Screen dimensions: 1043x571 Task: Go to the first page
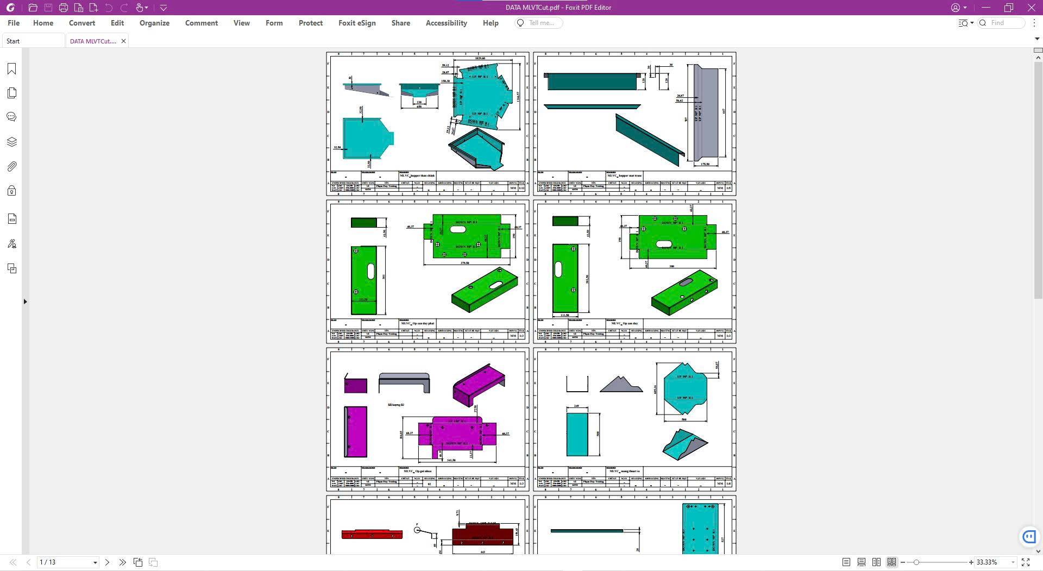coord(13,562)
